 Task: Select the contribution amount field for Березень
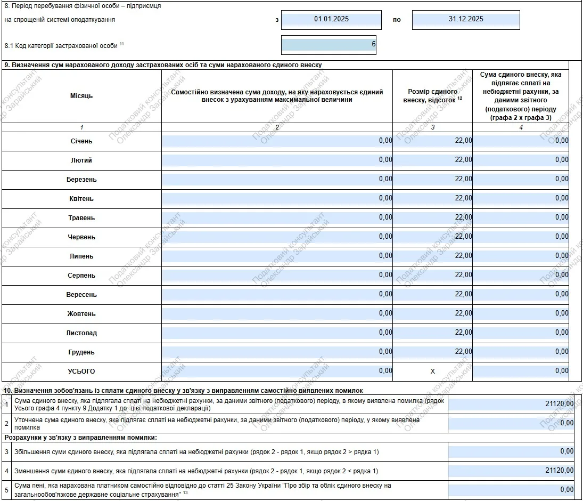pyautogui.click(x=521, y=180)
